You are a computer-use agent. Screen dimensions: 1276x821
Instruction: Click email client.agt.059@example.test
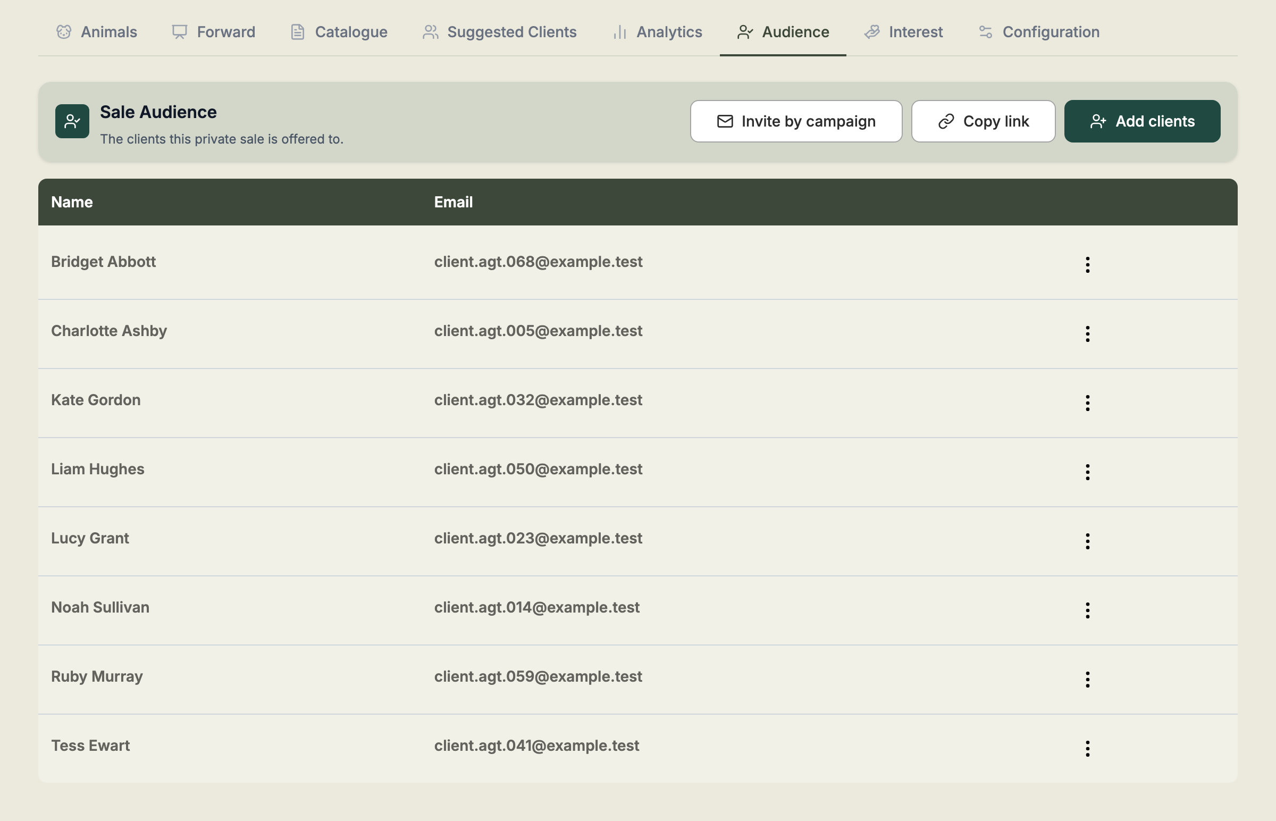click(539, 676)
